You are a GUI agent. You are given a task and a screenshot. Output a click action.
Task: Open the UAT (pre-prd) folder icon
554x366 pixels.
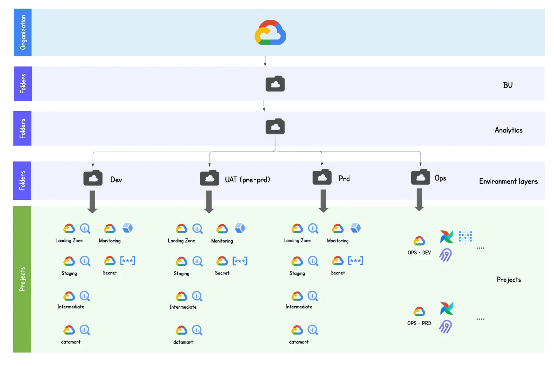(209, 178)
